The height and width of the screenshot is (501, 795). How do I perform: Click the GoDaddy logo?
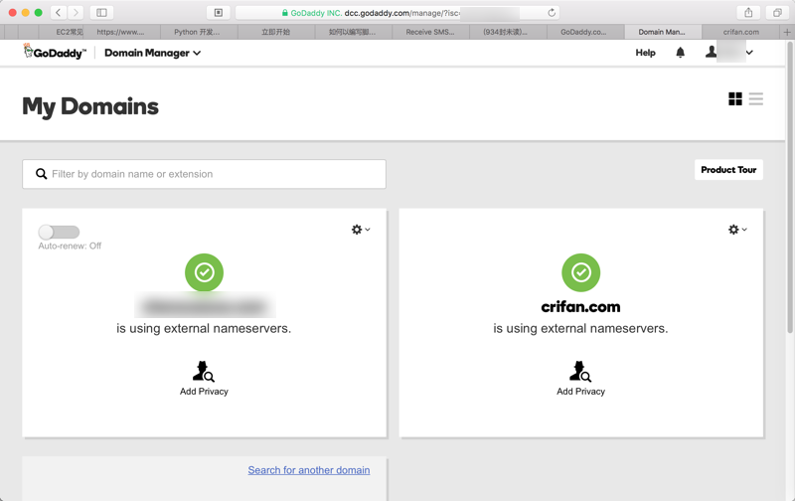55,52
